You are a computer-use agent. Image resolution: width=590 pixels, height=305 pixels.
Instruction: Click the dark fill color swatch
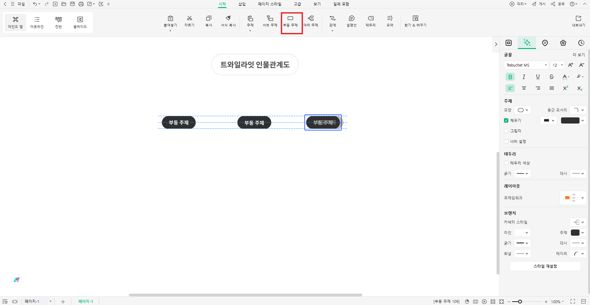pyautogui.click(x=570, y=120)
